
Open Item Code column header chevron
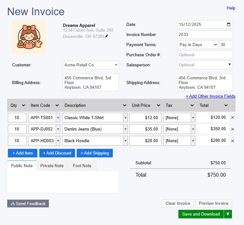(57, 105)
